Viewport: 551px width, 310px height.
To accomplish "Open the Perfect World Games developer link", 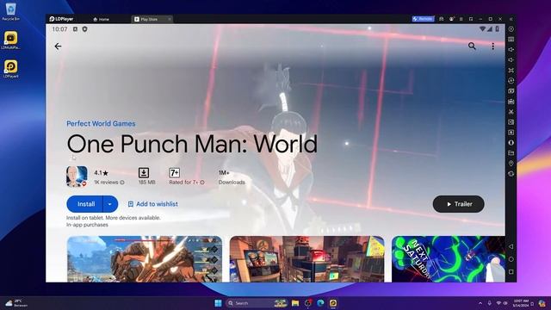I will pos(101,123).
